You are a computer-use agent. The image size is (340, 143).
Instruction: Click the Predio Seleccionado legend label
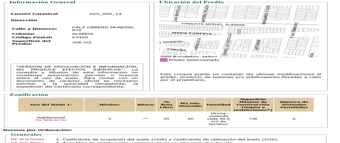click(194, 60)
